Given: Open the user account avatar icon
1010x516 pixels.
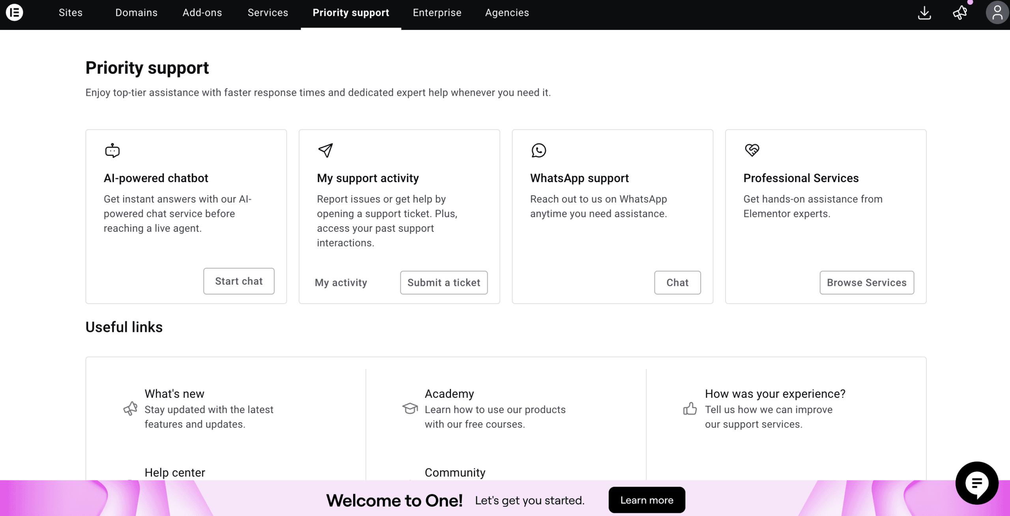Looking at the screenshot, I should tap(997, 13).
